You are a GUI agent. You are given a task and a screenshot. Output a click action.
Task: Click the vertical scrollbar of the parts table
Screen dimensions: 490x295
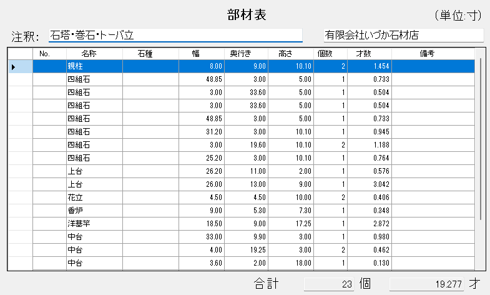(480, 139)
